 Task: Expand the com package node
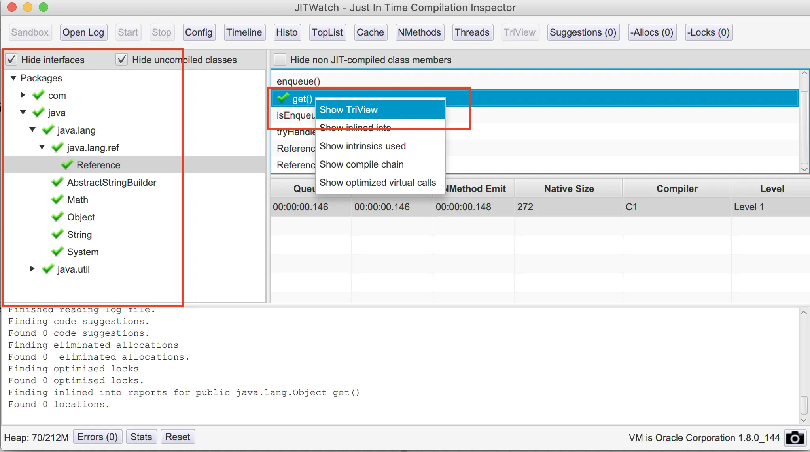pos(23,95)
